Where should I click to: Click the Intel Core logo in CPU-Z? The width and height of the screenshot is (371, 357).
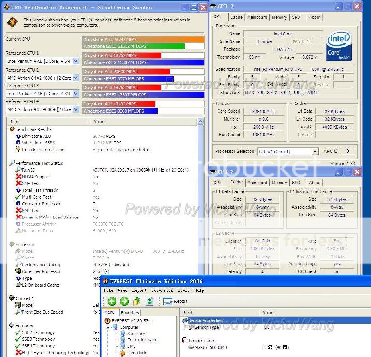[x=339, y=46]
